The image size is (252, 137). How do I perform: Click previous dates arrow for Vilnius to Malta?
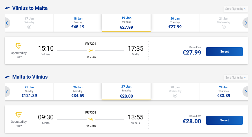(7, 23)
